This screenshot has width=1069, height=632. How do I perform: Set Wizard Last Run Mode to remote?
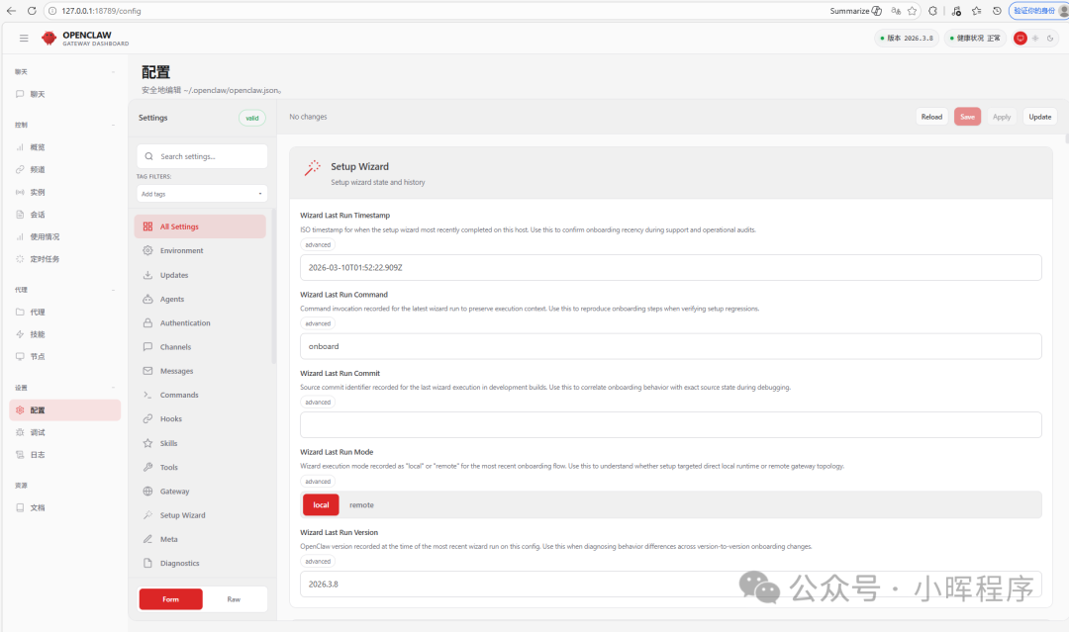click(x=361, y=504)
